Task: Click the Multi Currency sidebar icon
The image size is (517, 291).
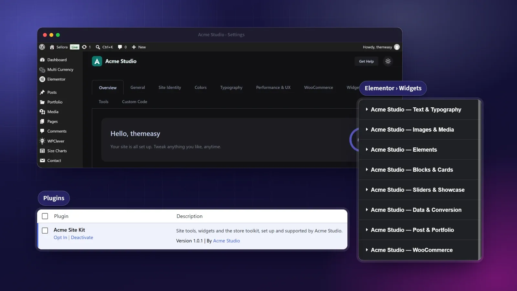Action: point(42,70)
